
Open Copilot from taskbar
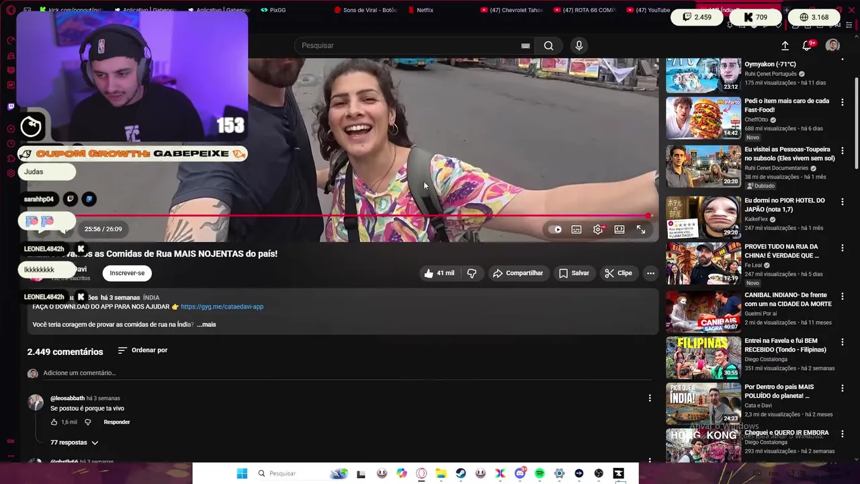402,473
